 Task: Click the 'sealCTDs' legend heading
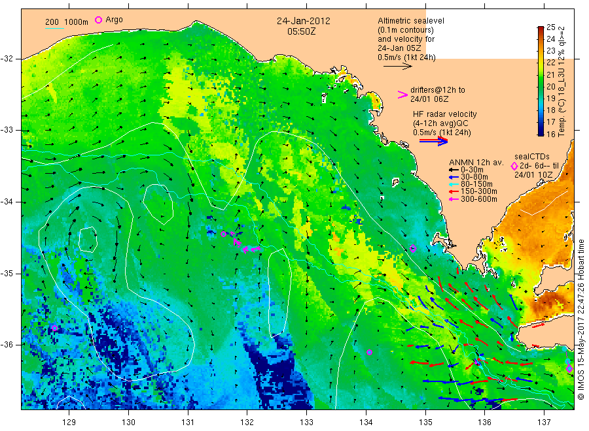pyautogui.click(x=531, y=157)
